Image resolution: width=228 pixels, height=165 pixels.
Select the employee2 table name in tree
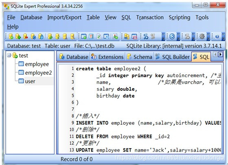tap(38, 73)
